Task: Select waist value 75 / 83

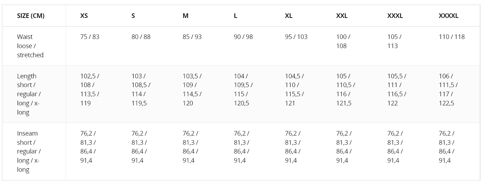Action: click(90, 37)
